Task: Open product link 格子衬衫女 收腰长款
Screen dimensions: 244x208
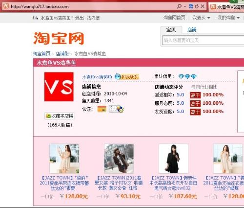Action: (119, 183)
